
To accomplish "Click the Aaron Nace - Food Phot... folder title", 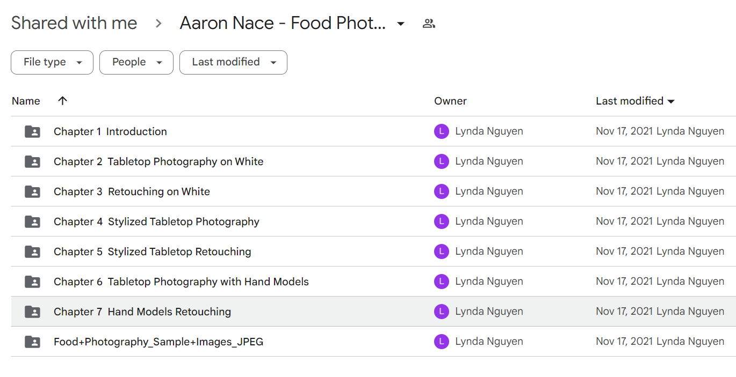I will point(283,23).
